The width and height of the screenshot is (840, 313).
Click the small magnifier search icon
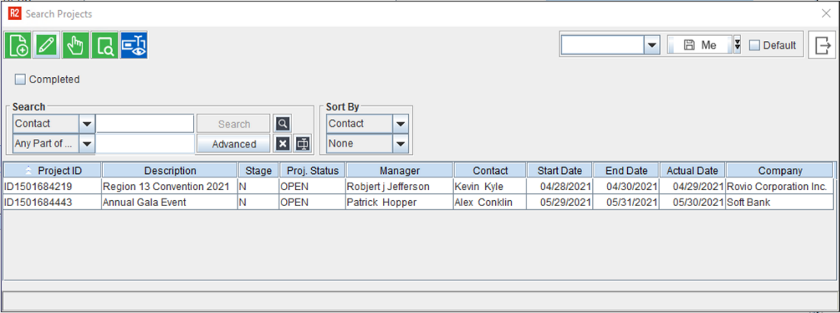282,124
